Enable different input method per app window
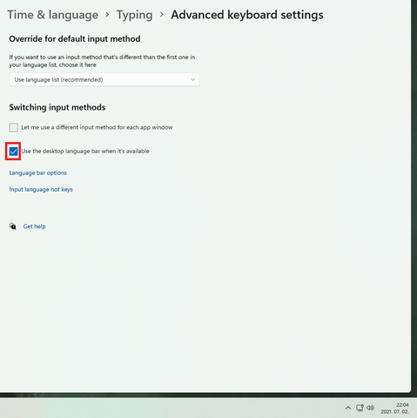Viewport: 417px width, 418px height. 14,127
